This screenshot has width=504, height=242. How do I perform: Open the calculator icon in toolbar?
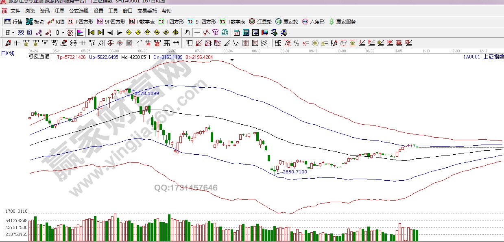(246, 32)
